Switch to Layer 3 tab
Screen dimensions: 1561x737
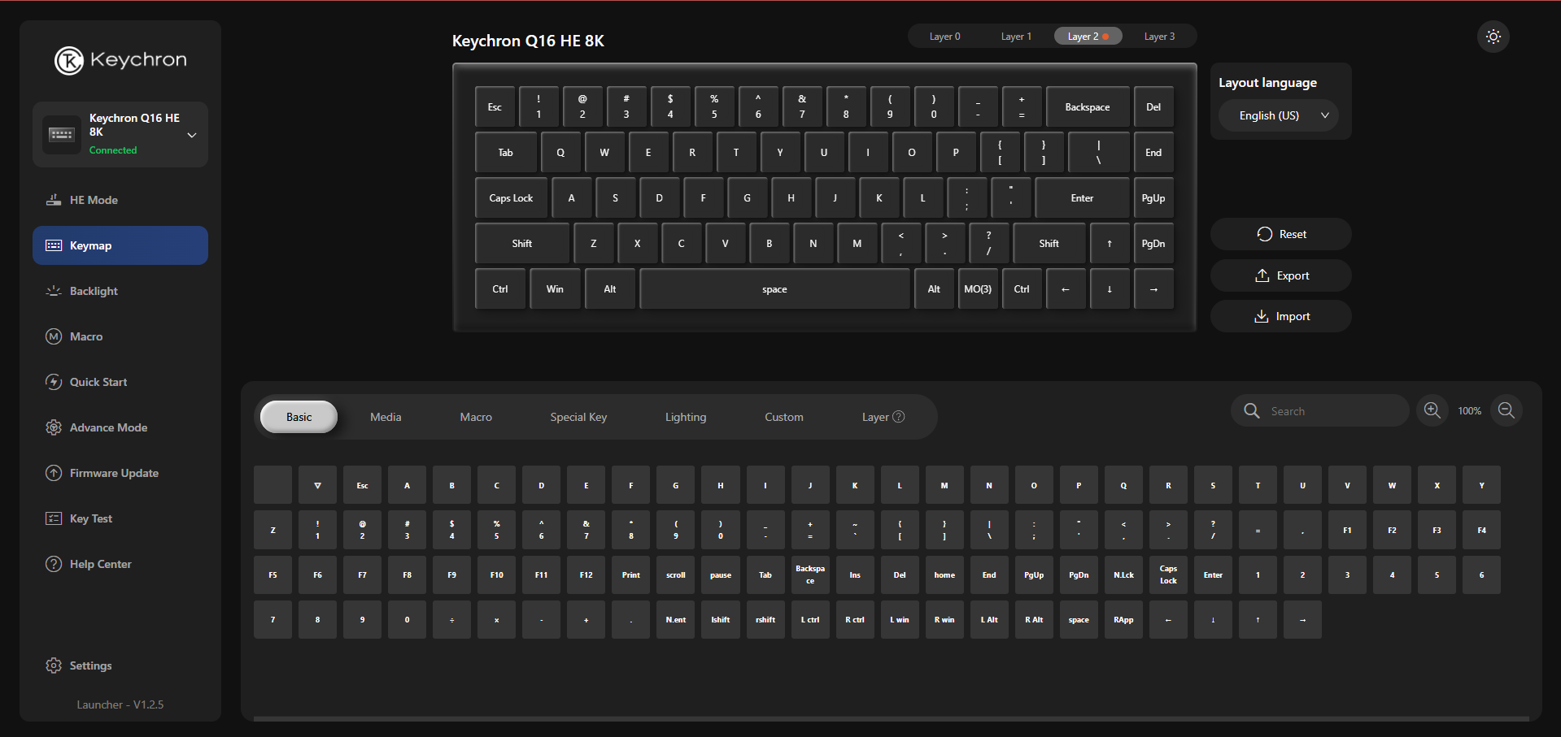[1159, 37]
